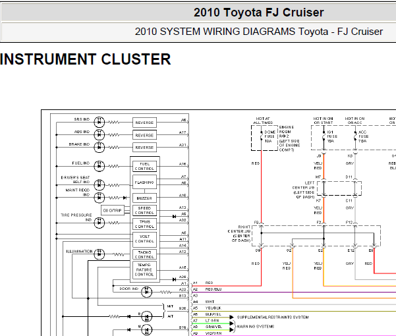Click the 'ILLUMINATION' label
Image resolution: width=396 pixels, height=336 pixels.
[x=79, y=252]
